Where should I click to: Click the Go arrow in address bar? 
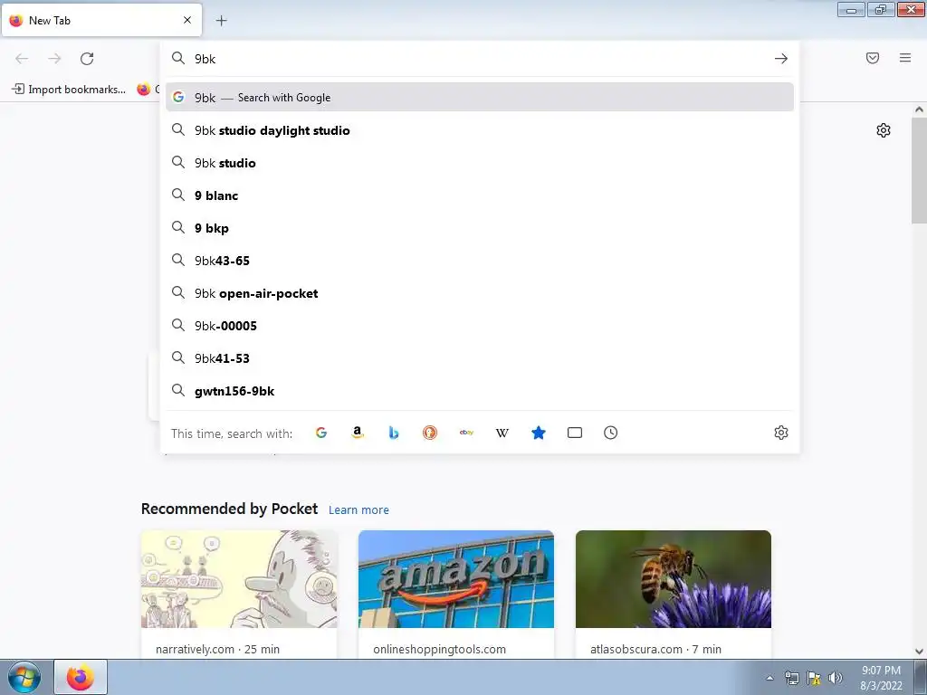click(x=781, y=59)
